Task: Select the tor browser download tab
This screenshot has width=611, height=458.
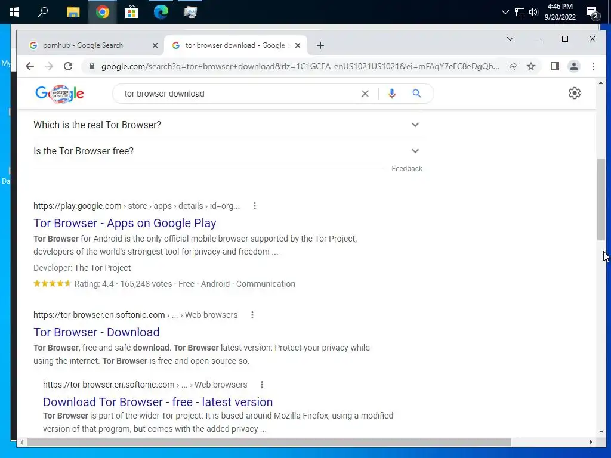Action: [x=235, y=45]
